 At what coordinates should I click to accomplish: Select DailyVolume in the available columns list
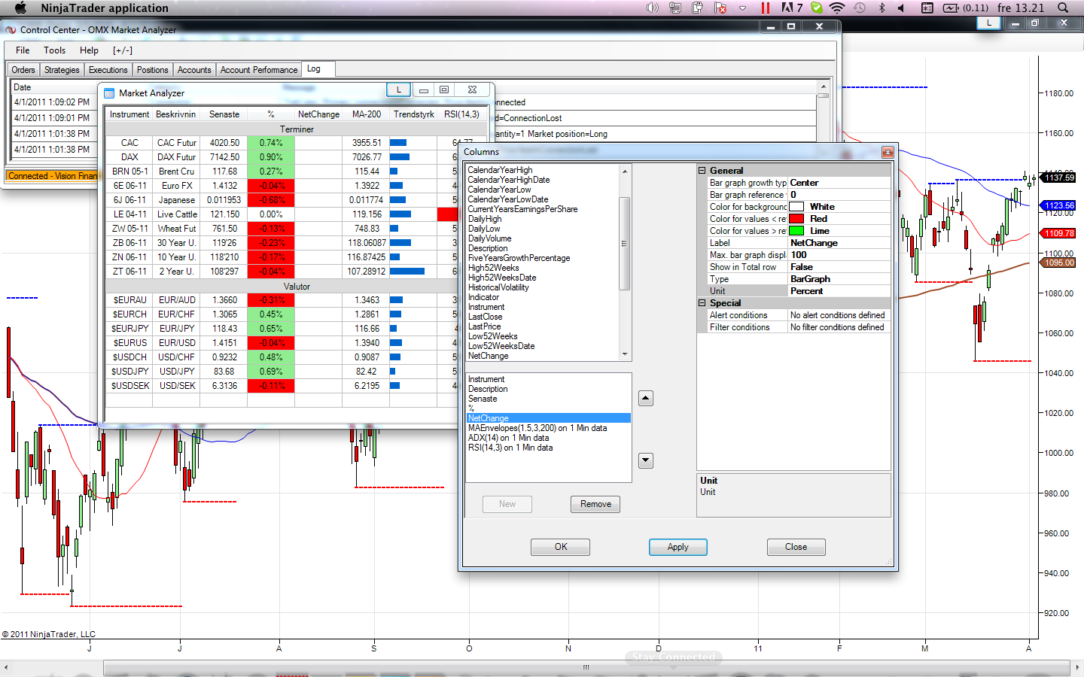click(489, 238)
